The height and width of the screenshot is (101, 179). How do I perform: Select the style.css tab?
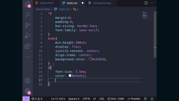click(72, 3)
